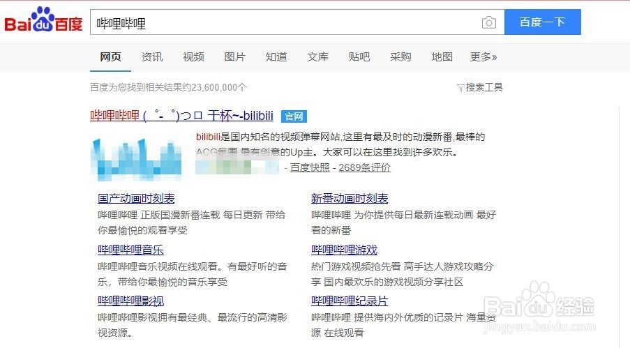
Task: Open 哔哩哔哩游戏 sublink
Action: pyautogui.click(x=344, y=250)
